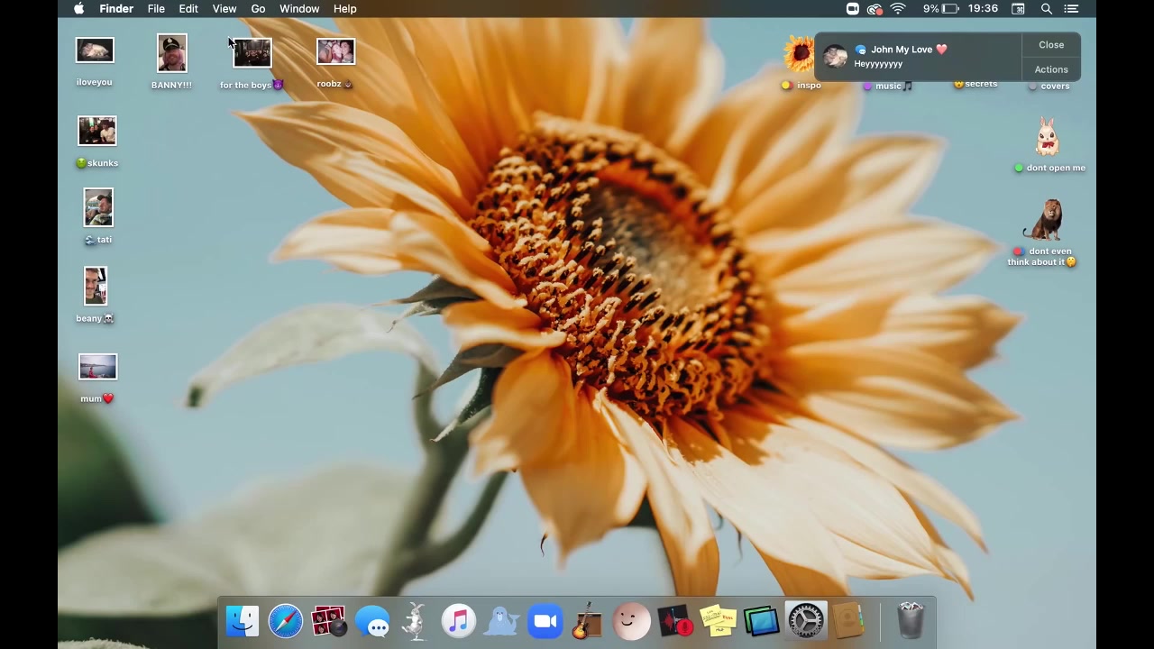Viewport: 1154px width, 649px height.
Task: Click the dancing rabbit dock icon
Action: 415,621
